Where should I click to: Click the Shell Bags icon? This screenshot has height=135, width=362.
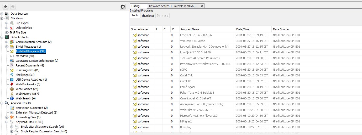point(12,75)
